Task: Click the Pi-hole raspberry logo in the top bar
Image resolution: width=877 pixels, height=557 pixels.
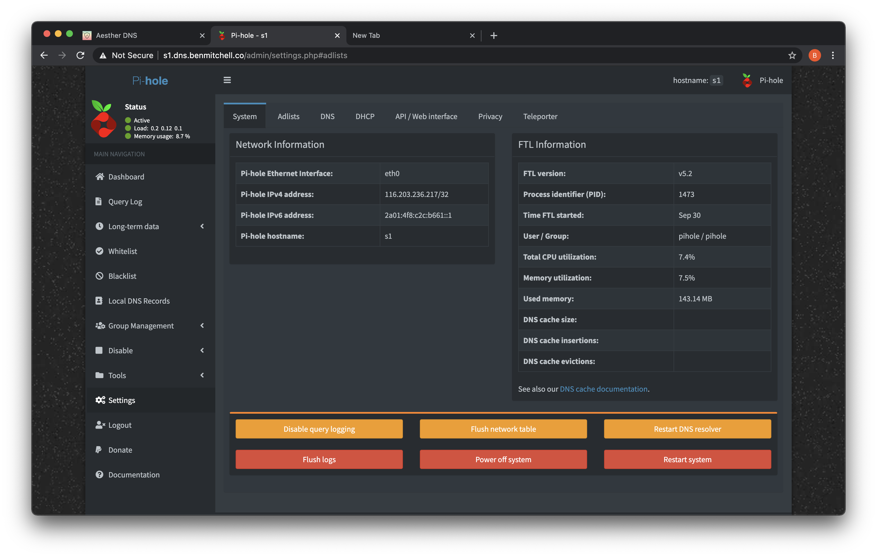Action: pyautogui.click(x=747, y=80)
